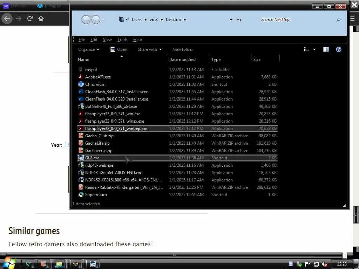The height and width of the screenshot is (269, 359).
Task: Sort by Name column header
Action: [x=122, y=60]
